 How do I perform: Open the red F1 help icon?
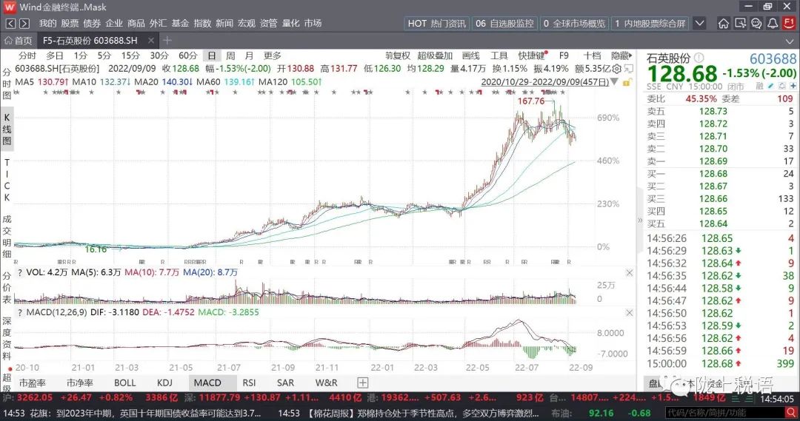tap(790, 24)
